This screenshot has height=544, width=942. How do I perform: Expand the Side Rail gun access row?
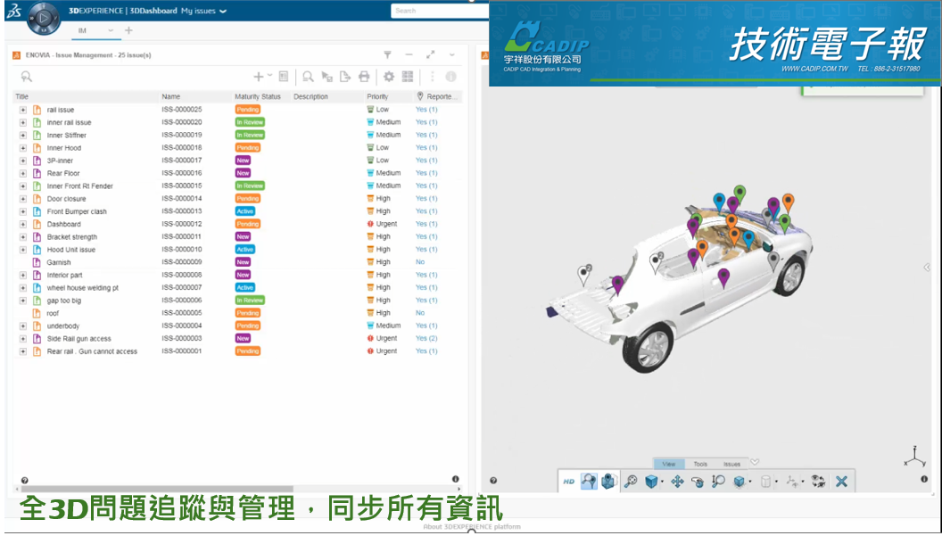[23, 339]
